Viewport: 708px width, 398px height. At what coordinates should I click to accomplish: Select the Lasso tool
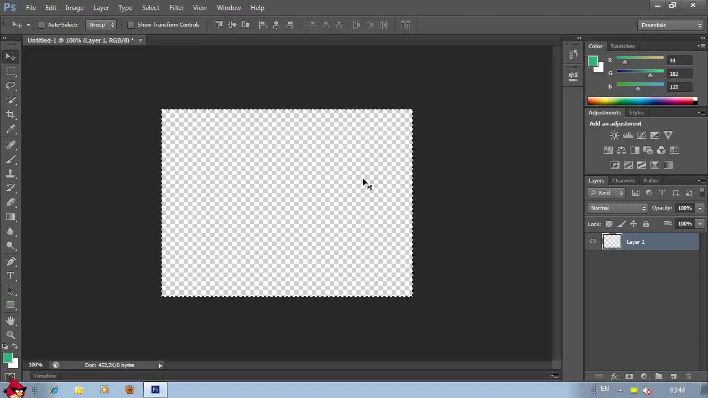click(11, 86)
